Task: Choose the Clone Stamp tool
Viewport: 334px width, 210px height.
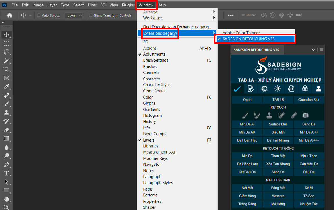Action: point(6,113)
